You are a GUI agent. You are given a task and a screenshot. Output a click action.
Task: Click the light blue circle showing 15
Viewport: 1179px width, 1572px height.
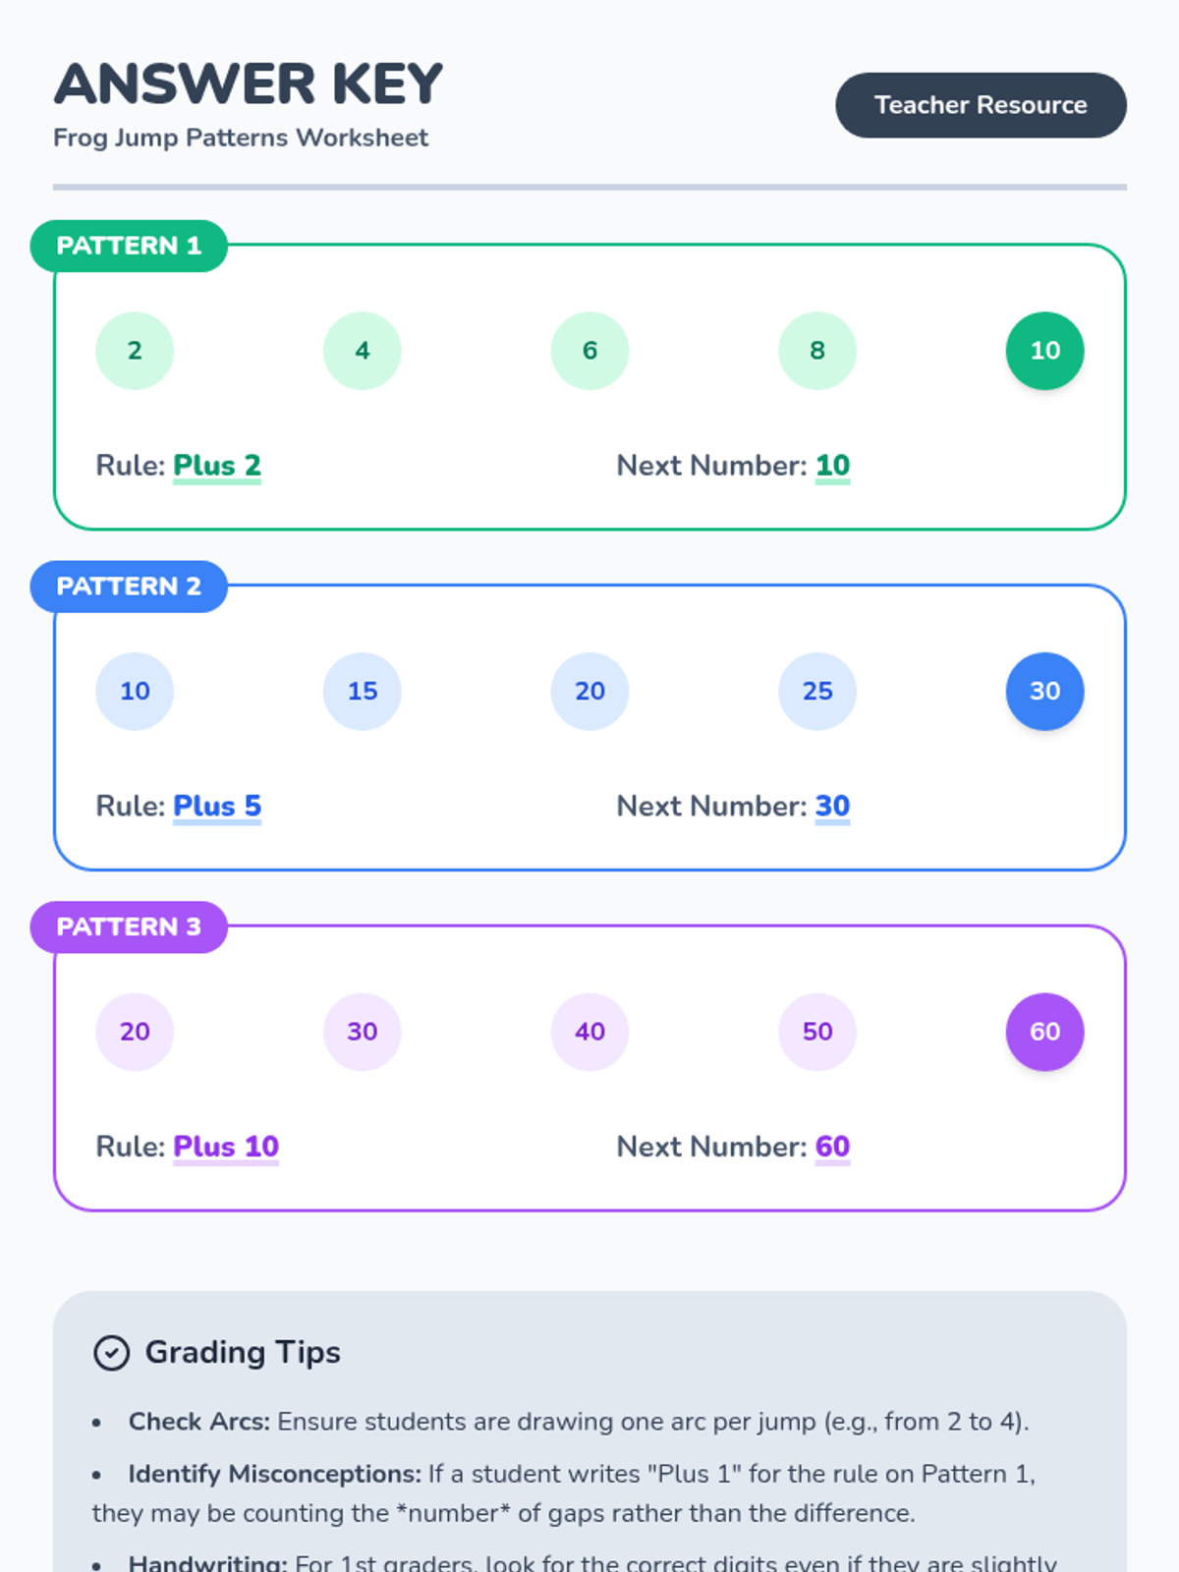[363, 691]
